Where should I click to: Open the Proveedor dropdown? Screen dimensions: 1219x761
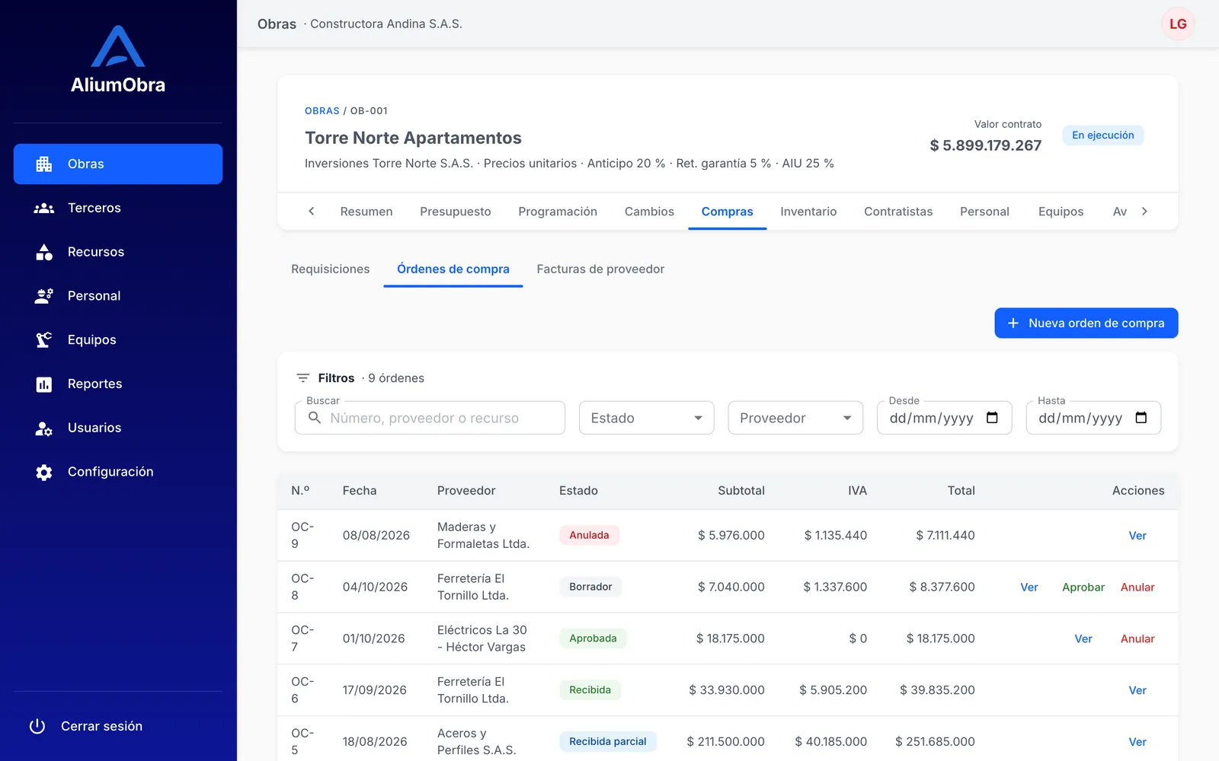795,418
